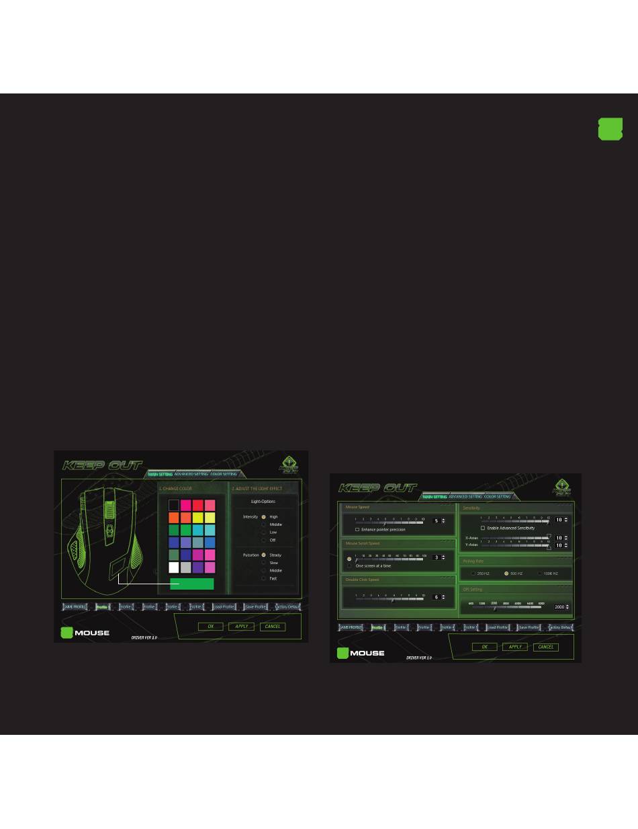Select Profile 2 in the mouse speed window

(x=401, y=627)
